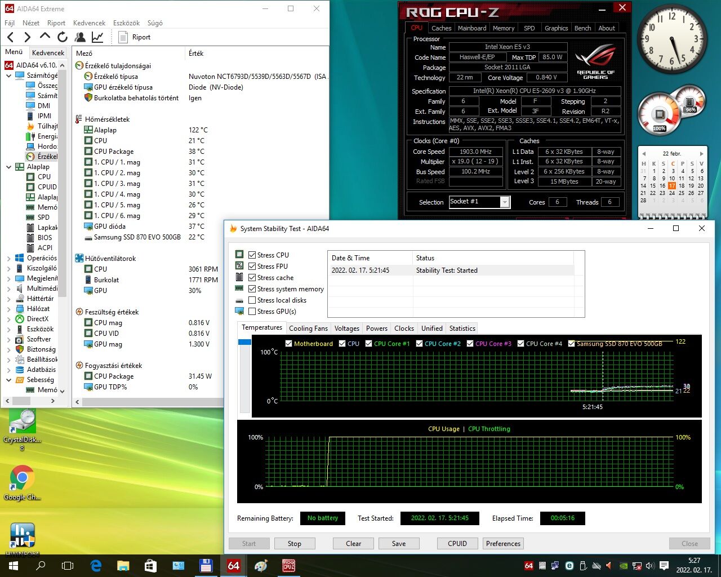The height and width of the screenshot is (577, 721).
Task: Toggle the Samsung SSD 870 EVO graph checkbox
Action: click(572, 344)
